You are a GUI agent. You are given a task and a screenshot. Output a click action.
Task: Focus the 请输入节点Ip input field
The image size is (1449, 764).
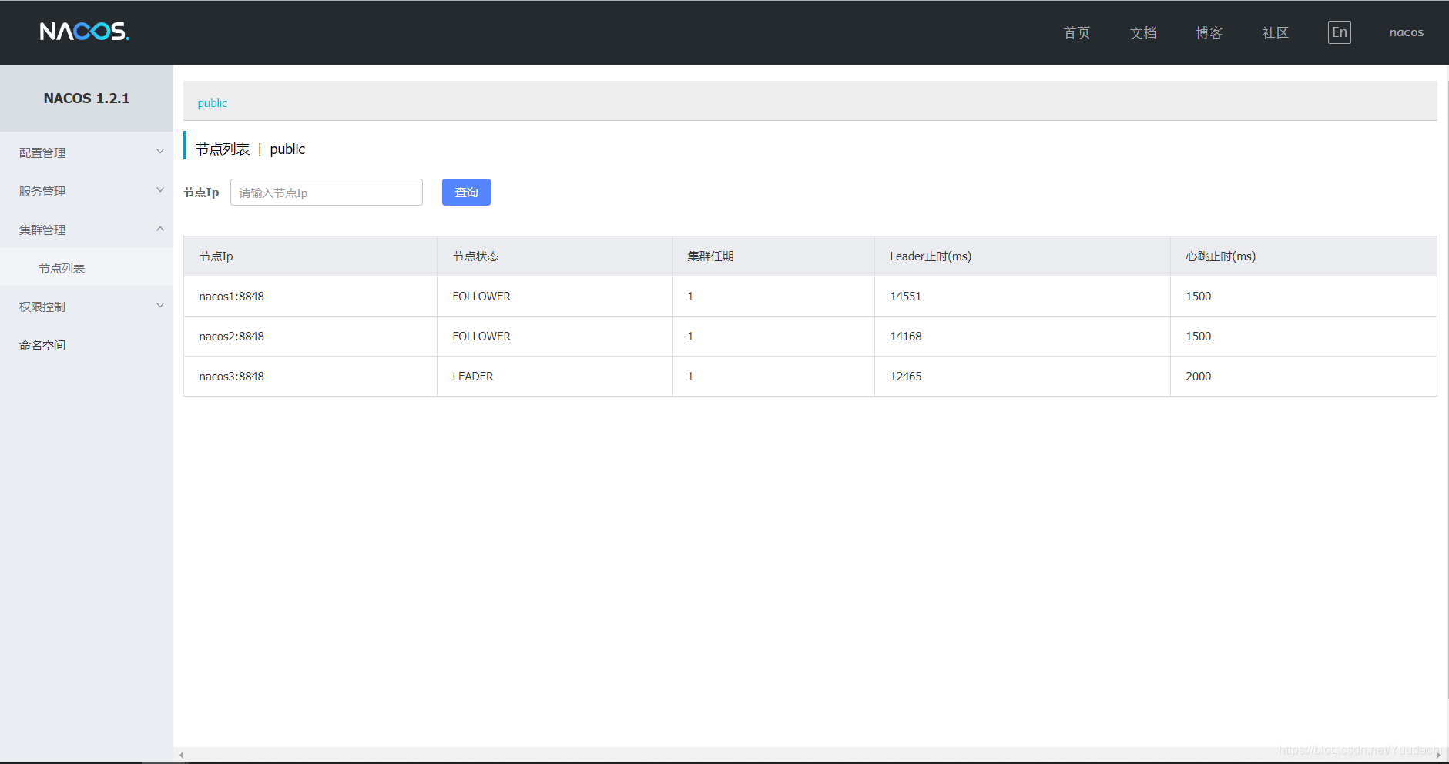pyautogui.click(x=327, y=193)
